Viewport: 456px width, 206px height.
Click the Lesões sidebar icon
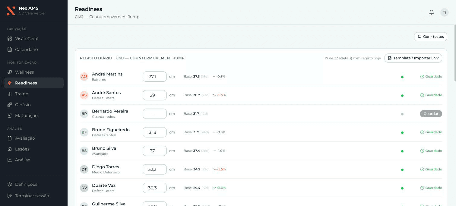point(10,149)
